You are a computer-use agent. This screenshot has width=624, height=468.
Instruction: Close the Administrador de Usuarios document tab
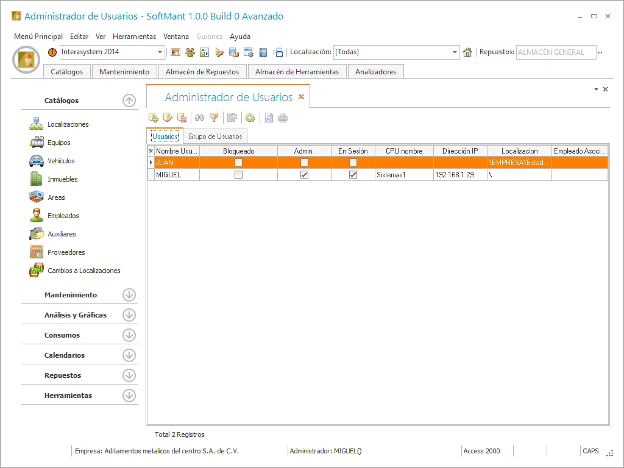[301, 97]
